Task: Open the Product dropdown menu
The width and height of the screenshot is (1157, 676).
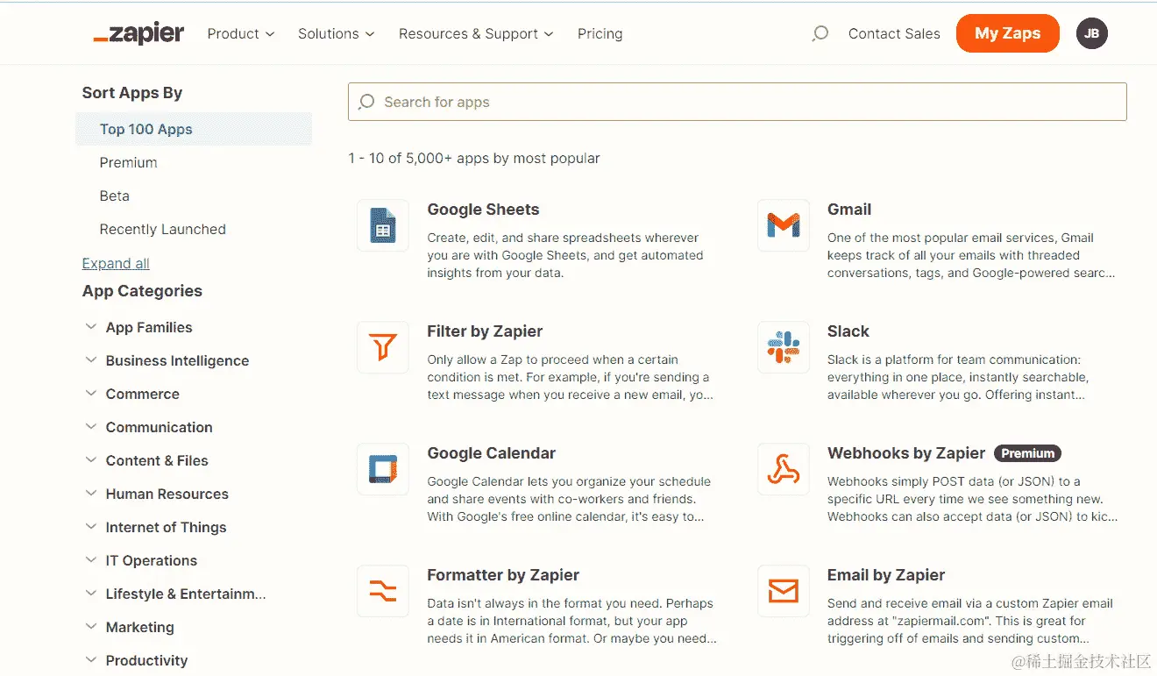Action: tap(241, 34)
